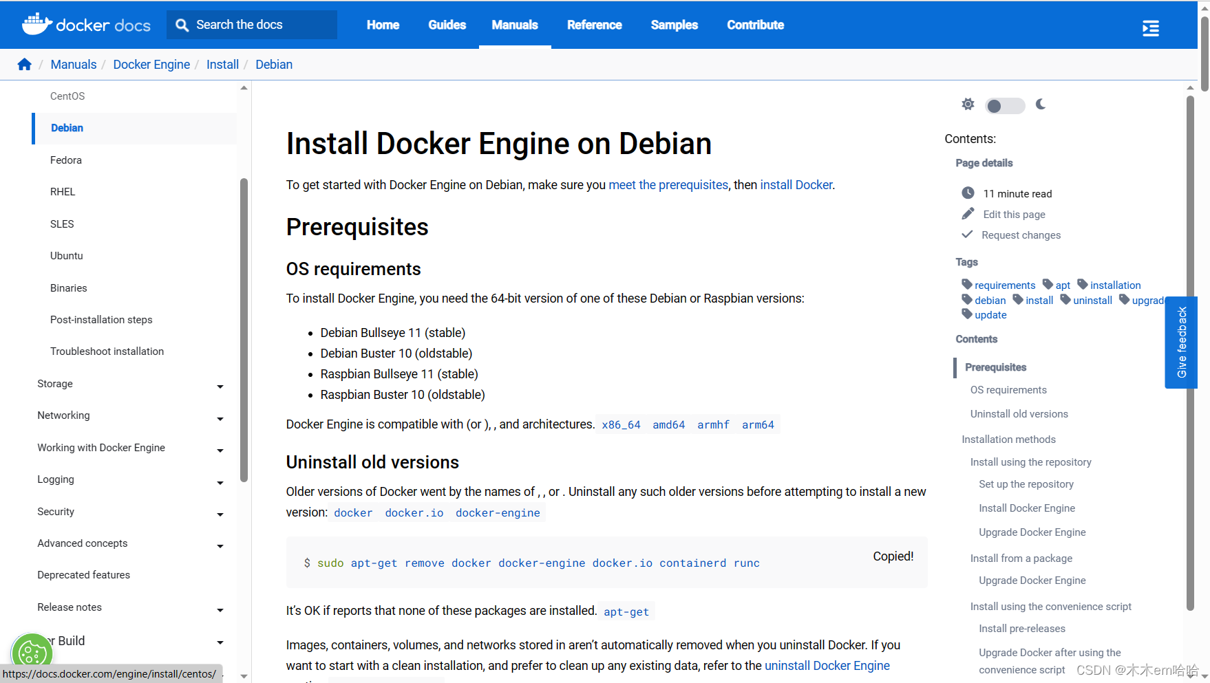Select Ubuntu in the sidebar

[67, 256]
